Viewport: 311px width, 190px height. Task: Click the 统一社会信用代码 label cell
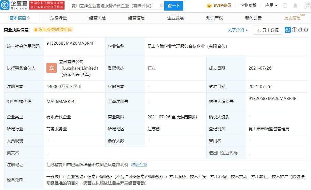coord(24,46)
